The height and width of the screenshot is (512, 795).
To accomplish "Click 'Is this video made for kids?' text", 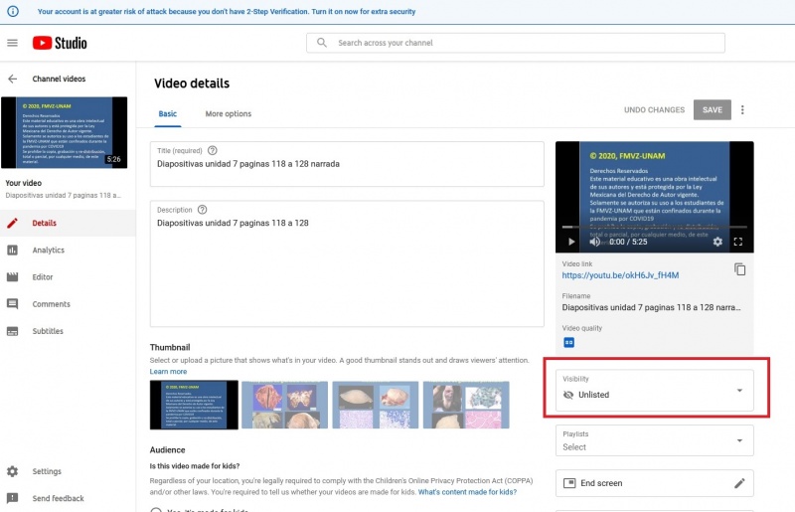I will coord(195,466).
